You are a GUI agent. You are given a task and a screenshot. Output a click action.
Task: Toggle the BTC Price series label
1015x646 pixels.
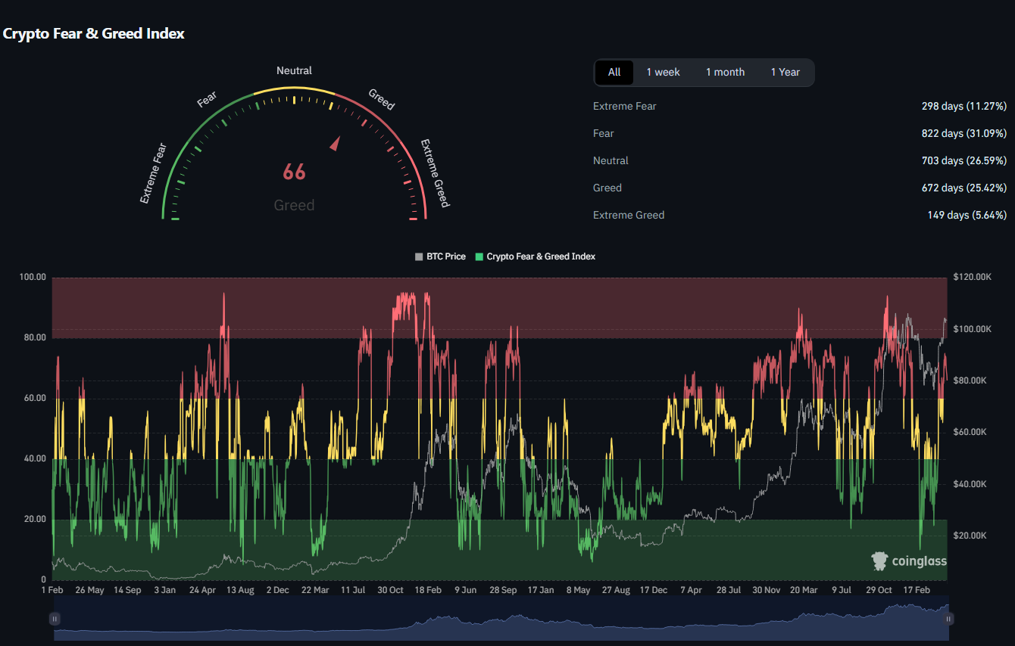pos(445,257)
